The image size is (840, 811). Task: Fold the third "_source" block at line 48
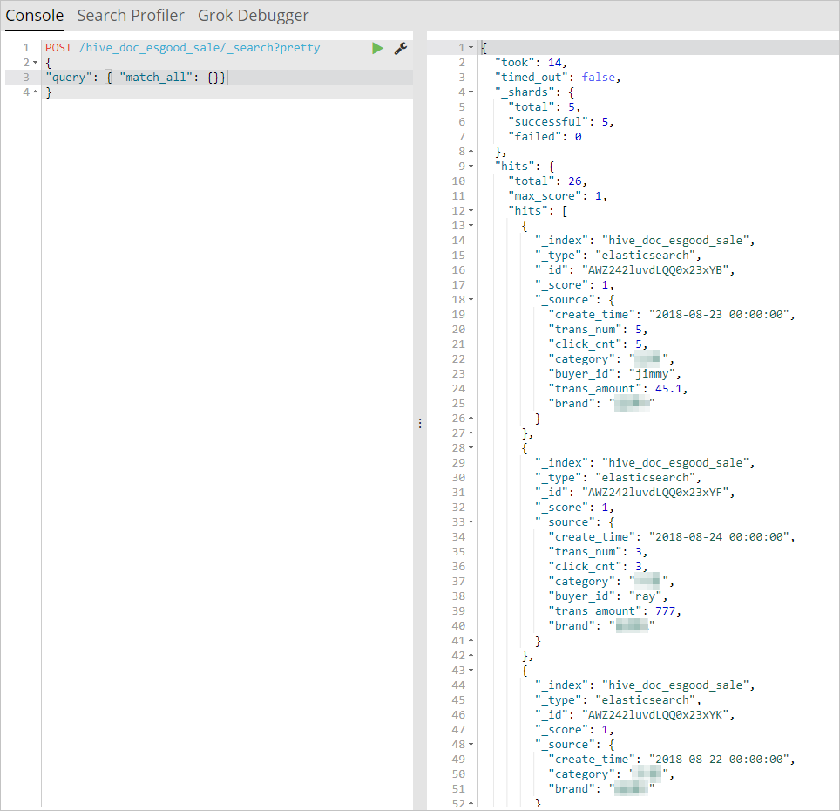[x=471, y=745]
